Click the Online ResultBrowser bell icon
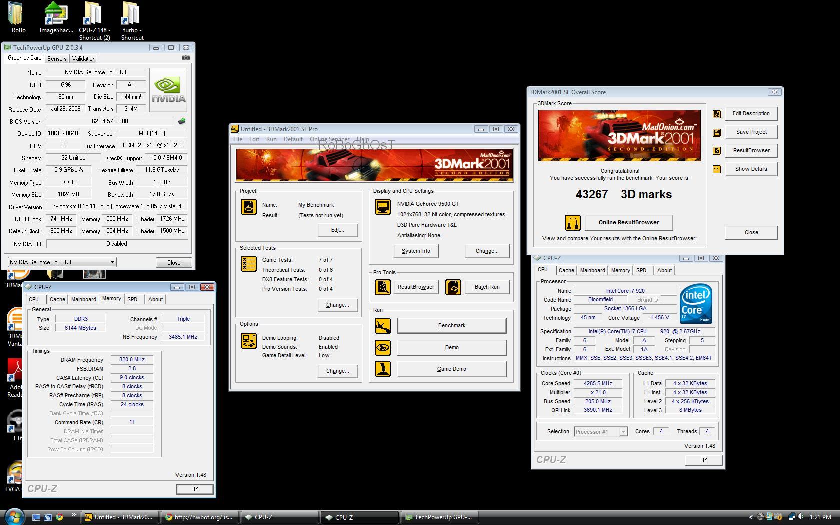This screenshot has height=525, width=840. point(573,222)
